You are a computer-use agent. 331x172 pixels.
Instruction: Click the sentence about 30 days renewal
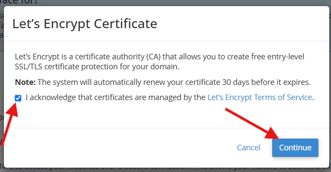pyautogui.click(x=163, y=82)
